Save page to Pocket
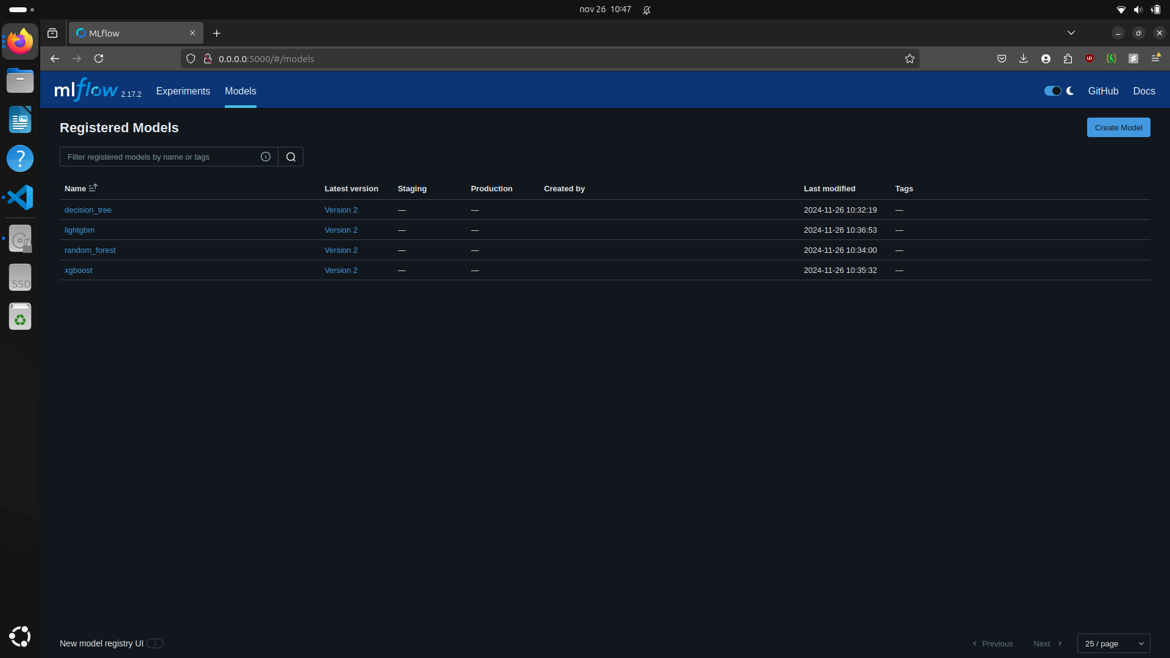Screen dimensions: 1170x658 tap(1002, 58)
